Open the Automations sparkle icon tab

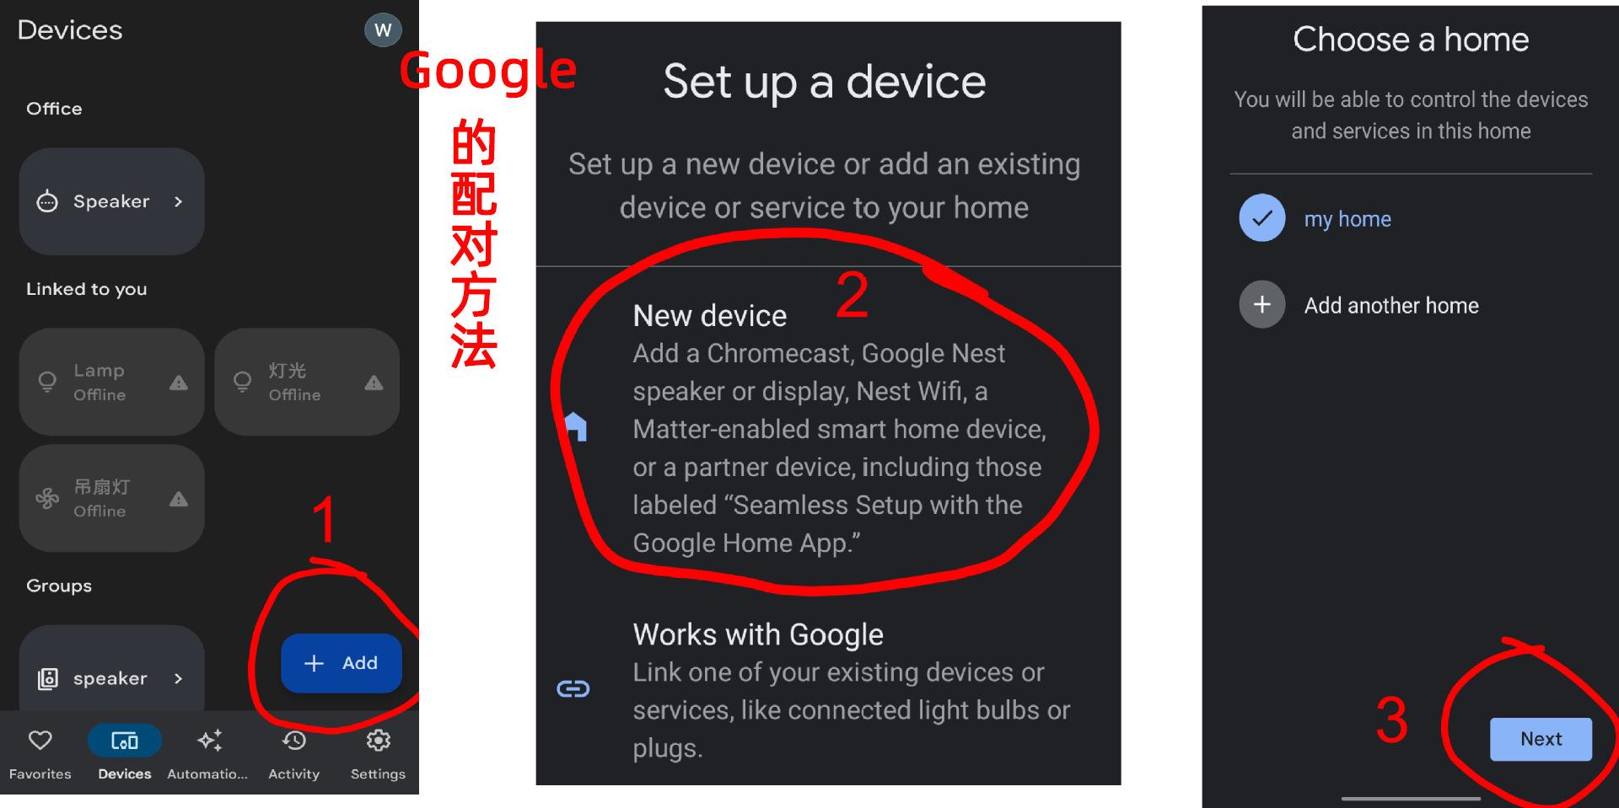209,741
